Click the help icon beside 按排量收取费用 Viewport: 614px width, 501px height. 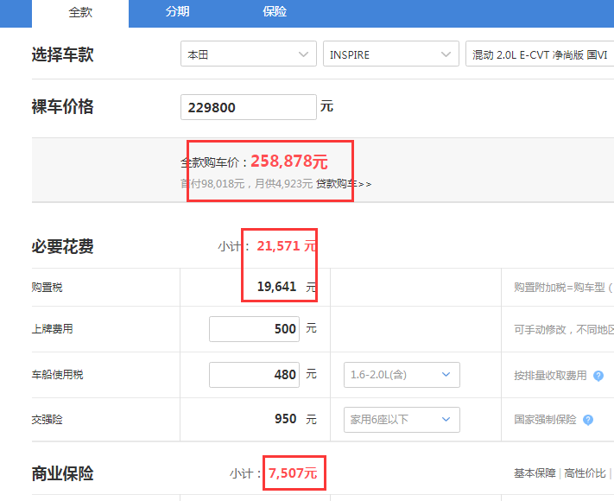598,376
